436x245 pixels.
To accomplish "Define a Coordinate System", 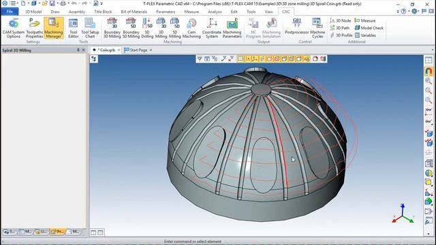I will pos(212,28).
